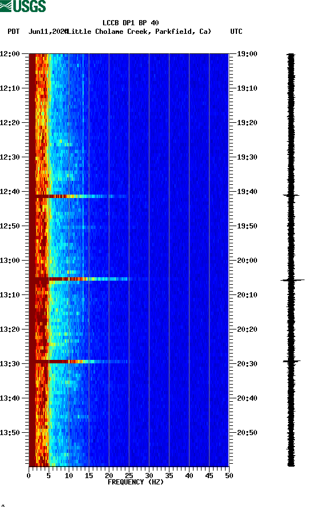Click the 35 Hz frequency axis label
This screenshot has width=316, height=512.
point(169,476)
